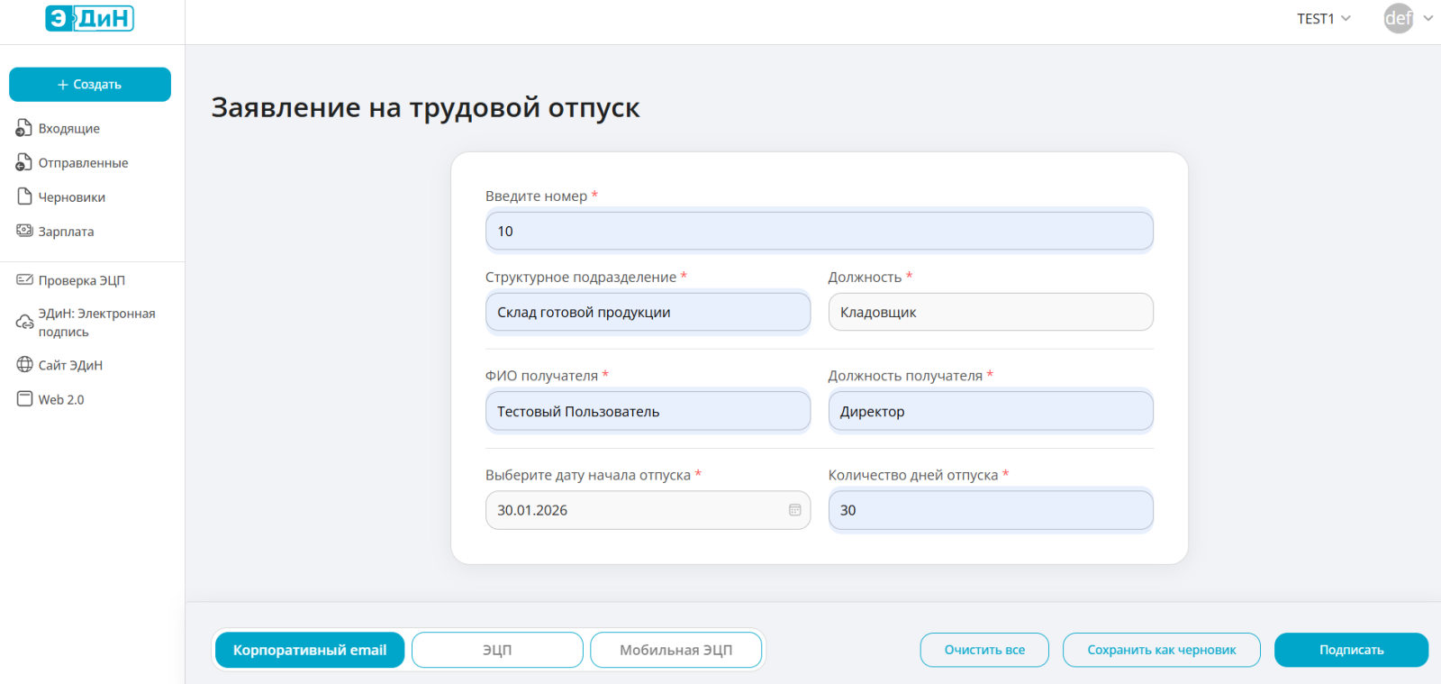Click the Проверка ЭЦП signature check icon
The image size is (1441, 684).
point(24,280)
